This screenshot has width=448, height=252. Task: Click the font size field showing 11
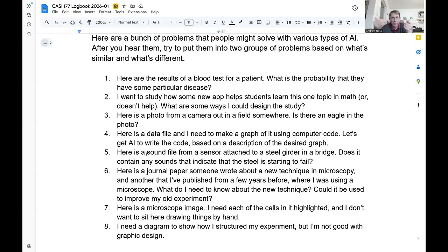[x=189, y=22]
